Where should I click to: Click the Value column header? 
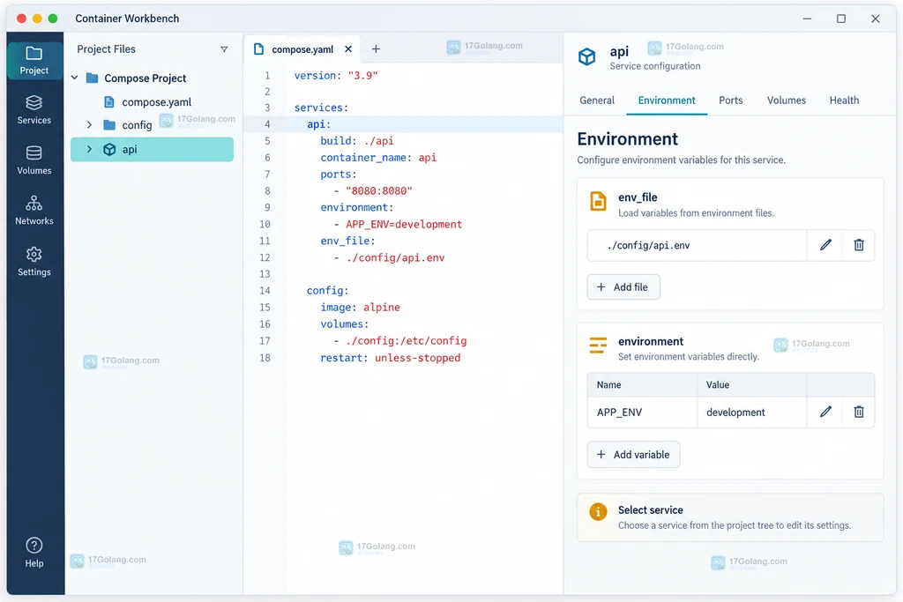point(751,385)
